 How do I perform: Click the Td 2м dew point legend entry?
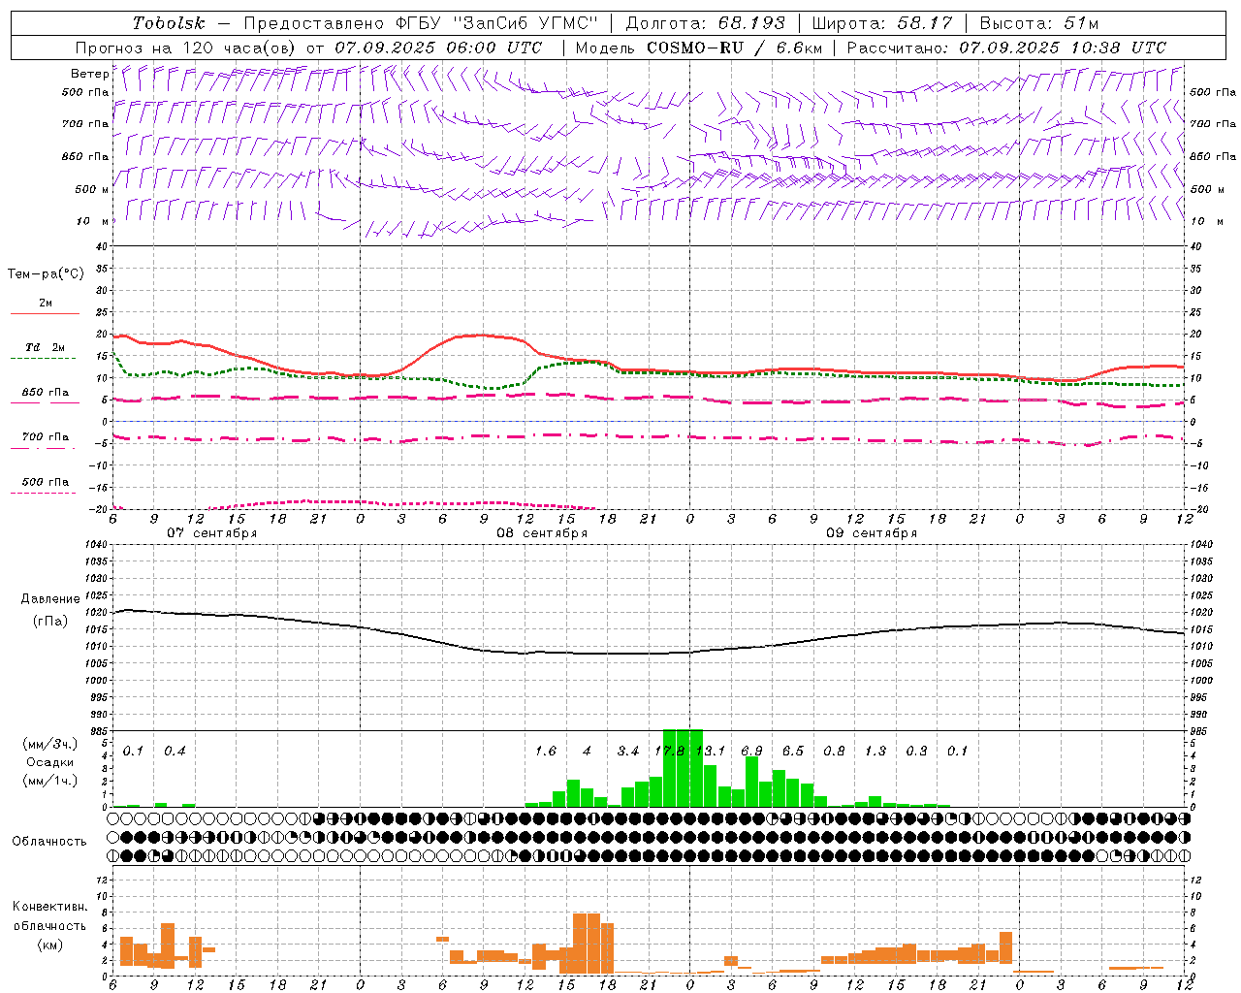(x=45, y=347)
